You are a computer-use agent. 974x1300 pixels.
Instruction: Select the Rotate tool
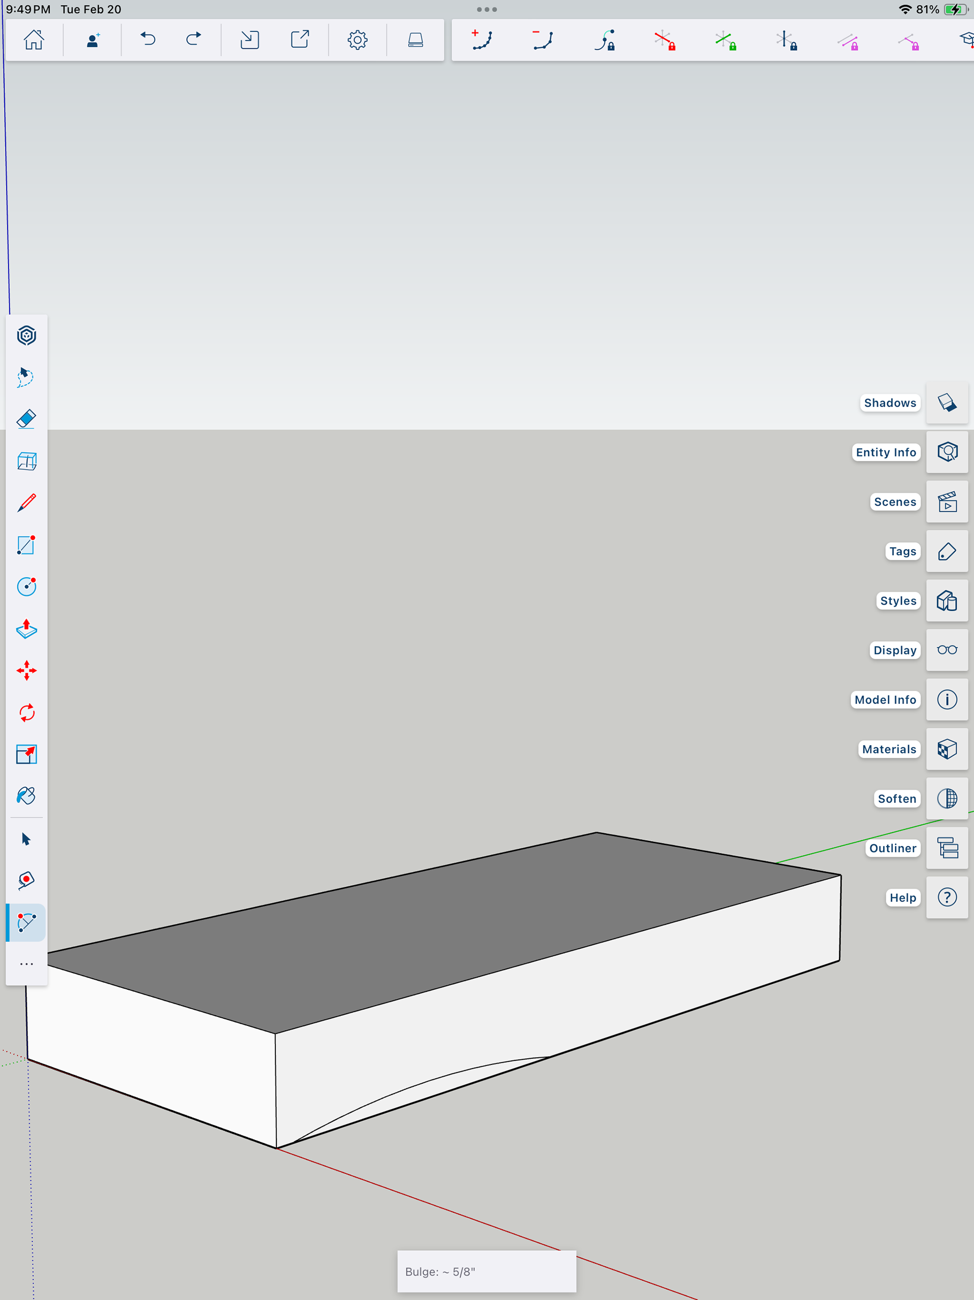pyautogui.click(x=26, y=713)
